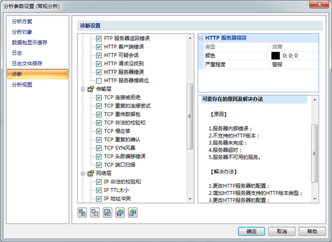Viewport: 332px width, 242px height.
Task: Click the import diagnosis settings icon
Action: pos(120,213)
